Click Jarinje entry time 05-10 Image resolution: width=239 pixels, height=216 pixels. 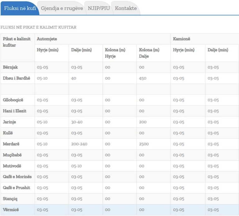click(42, 122)
